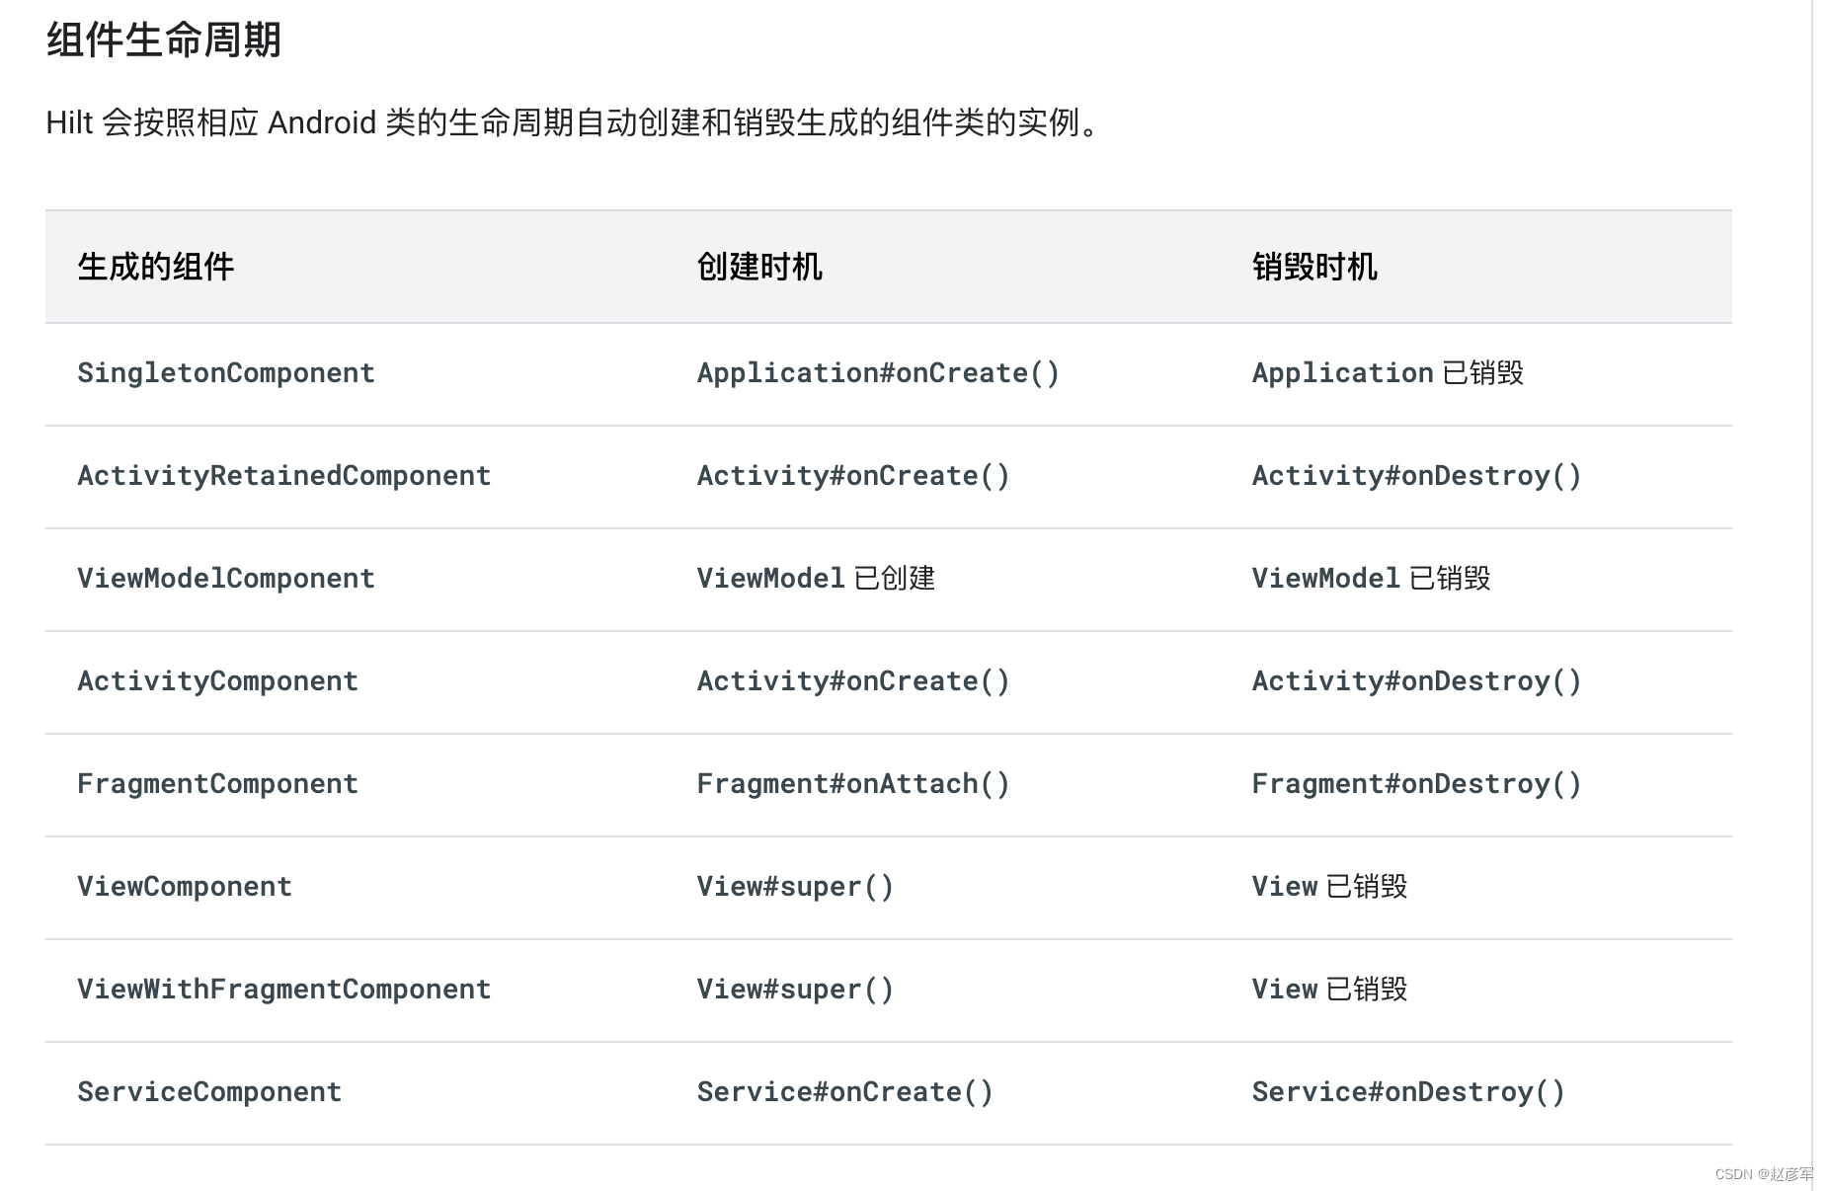Click Activity#onCreate() in ActivityComponent row
Screen dimensions: 1829x1191
853,681
